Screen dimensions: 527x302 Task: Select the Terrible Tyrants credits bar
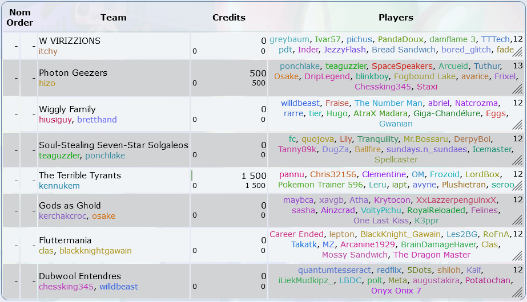pyautogui.click(x=192, y=176)
